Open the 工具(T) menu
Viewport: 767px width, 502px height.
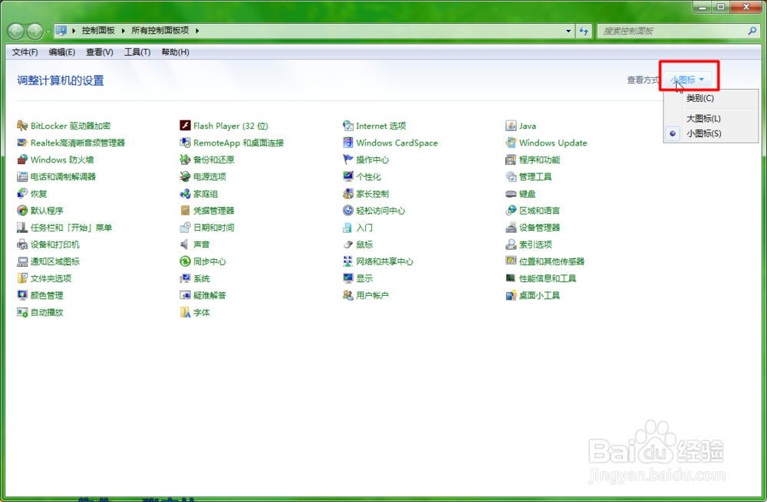pos(138,51)
